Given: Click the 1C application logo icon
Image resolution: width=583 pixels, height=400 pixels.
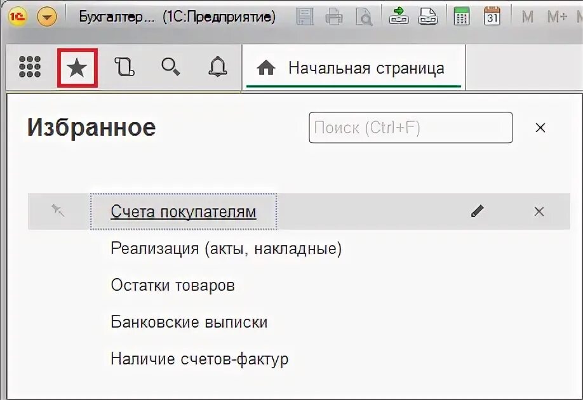Looking at the screenshot, I should pos(17,17).
